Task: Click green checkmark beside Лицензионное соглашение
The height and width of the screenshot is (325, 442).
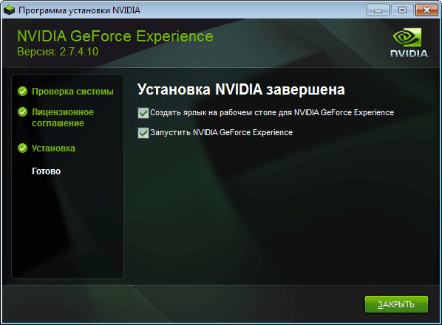Action: (x=23, y=112)
